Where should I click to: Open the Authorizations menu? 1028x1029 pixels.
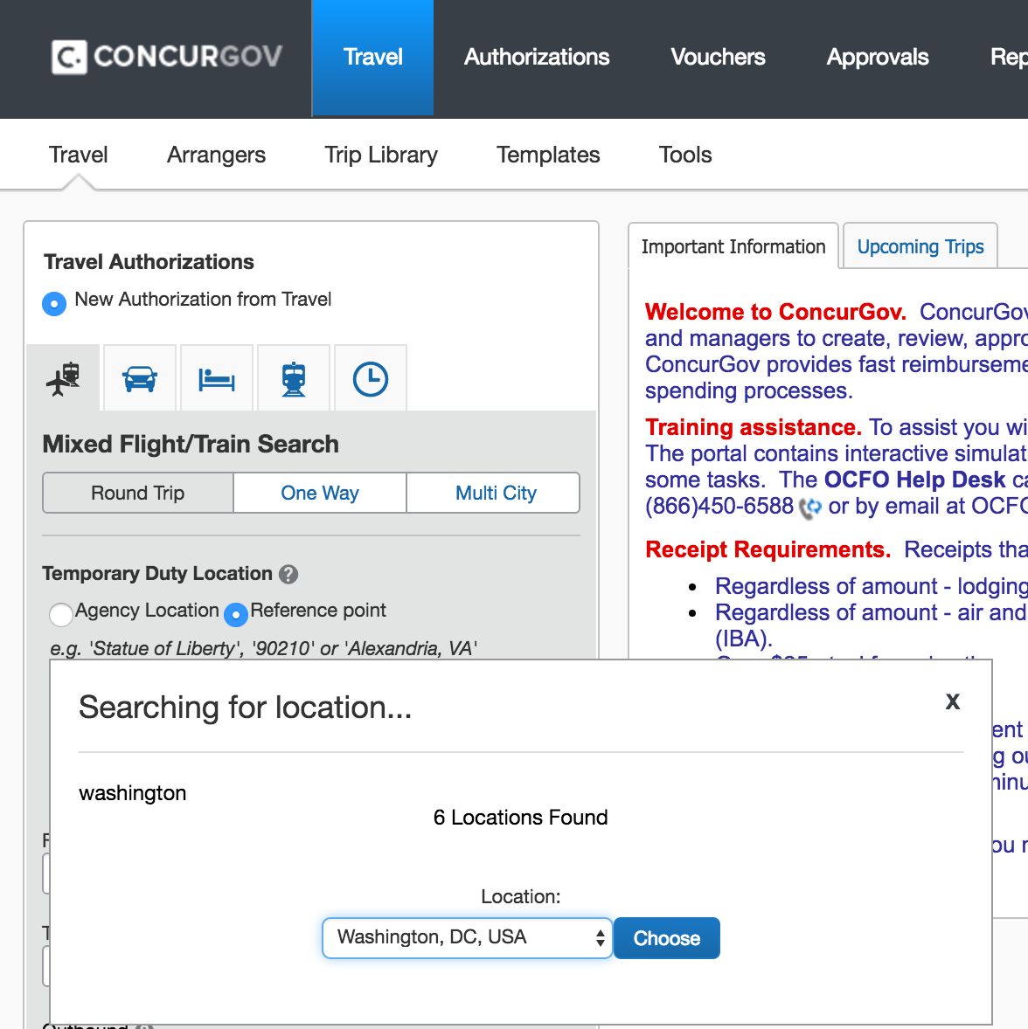[537, 58]
